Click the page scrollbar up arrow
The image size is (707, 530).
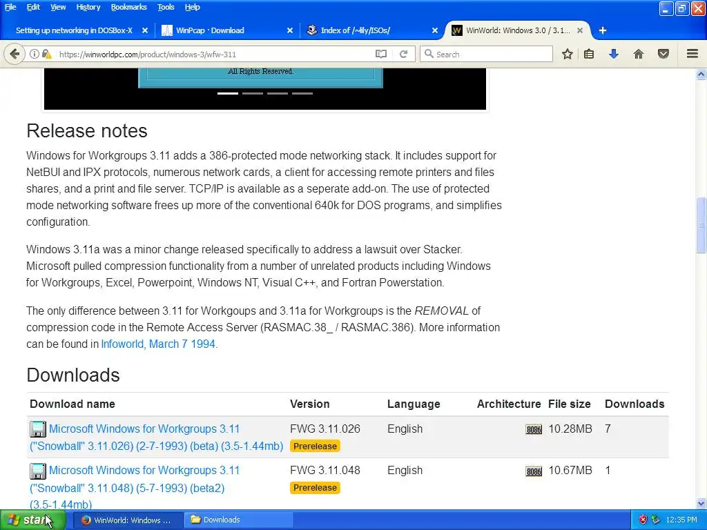[x=701, y=74]
